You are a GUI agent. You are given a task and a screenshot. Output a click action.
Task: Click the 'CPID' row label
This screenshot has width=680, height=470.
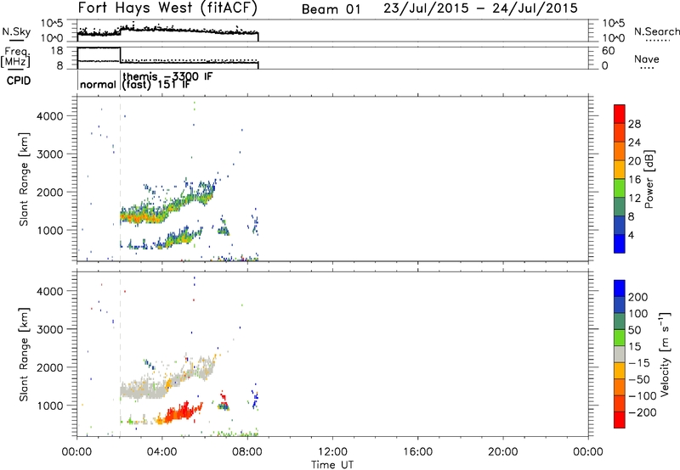[x=18, y=81]
